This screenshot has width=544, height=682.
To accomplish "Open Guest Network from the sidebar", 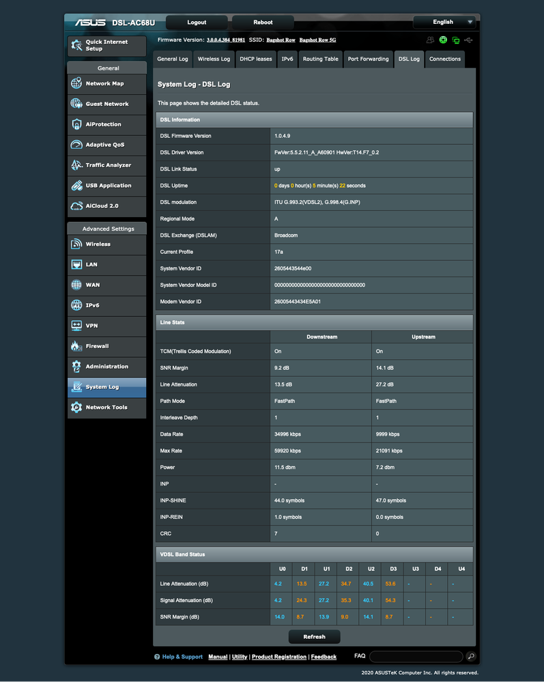I will tap(107, 104).
